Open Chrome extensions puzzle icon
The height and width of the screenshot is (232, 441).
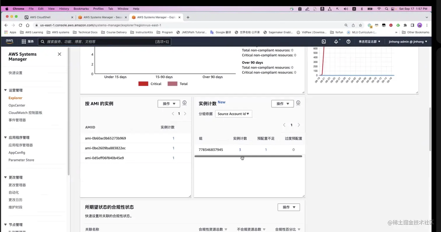(x=405, y=25)
